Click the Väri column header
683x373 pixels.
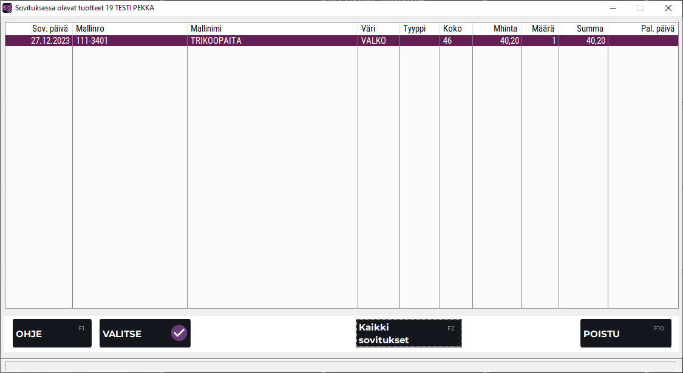tap(378, 29)
